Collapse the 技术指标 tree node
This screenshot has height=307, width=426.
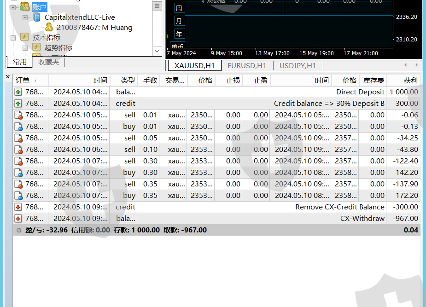pos(13,37)
